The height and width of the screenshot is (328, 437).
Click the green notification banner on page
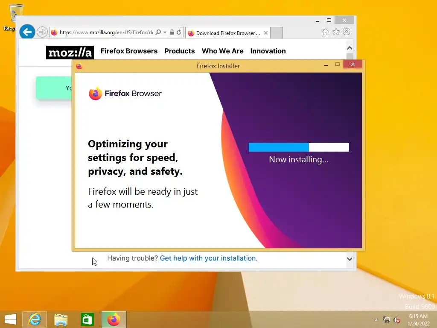(54, 88)
